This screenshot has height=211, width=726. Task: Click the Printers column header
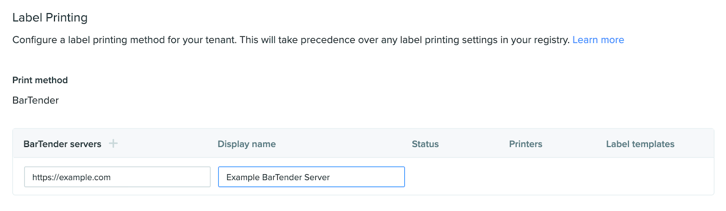525,144
